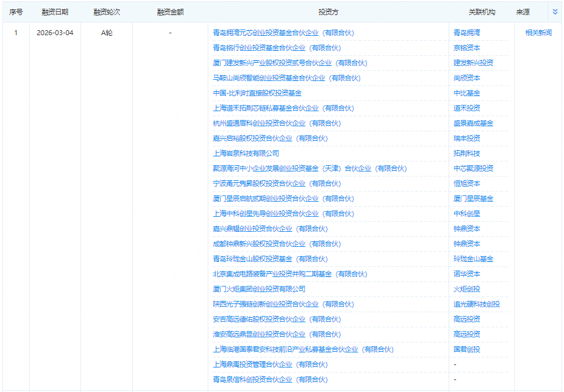Click the double-chevron icon above the table
The image size is (564, 392).
[553, 10]
